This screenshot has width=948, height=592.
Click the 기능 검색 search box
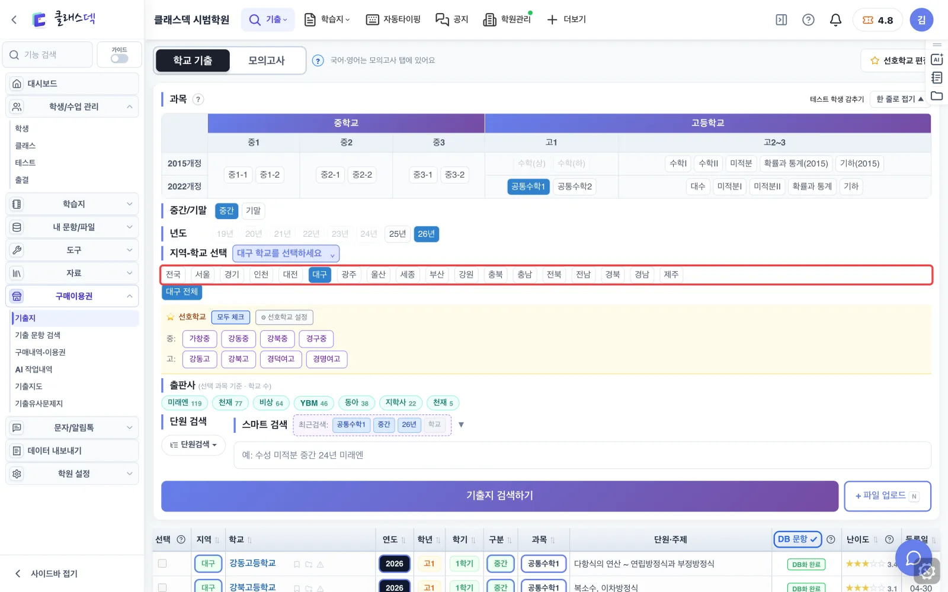(x=48, y=55)
